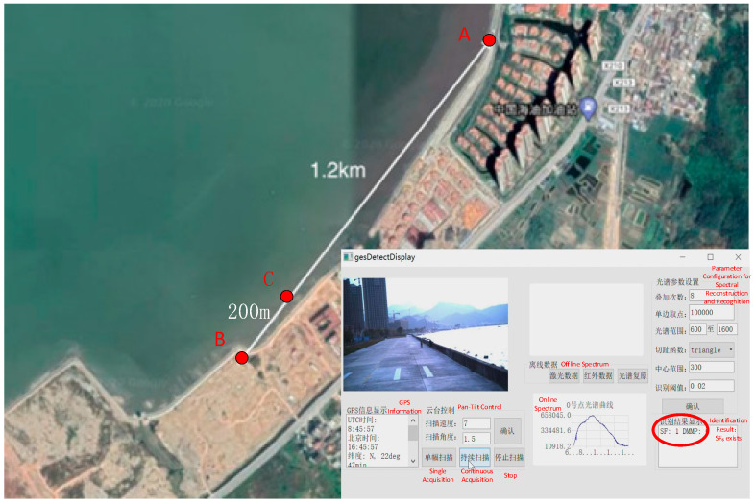Confirm spectral parameters with 确认 below 识别阈值

pyautogui.click(x=693, y=407)
